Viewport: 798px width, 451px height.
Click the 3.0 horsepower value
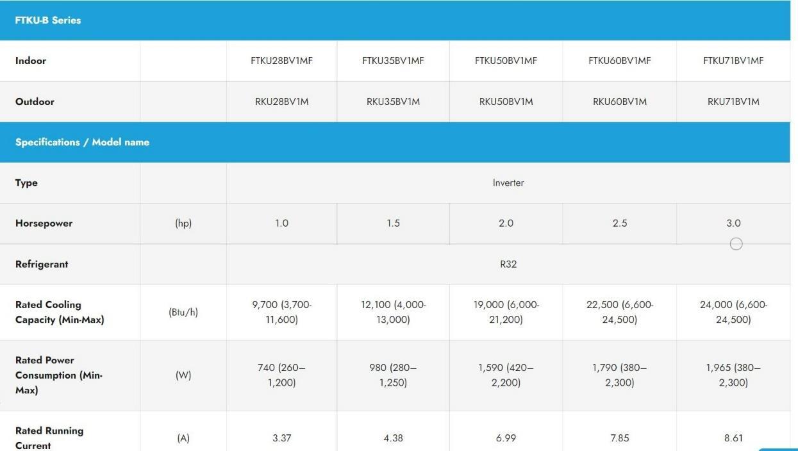click(733, 224)
